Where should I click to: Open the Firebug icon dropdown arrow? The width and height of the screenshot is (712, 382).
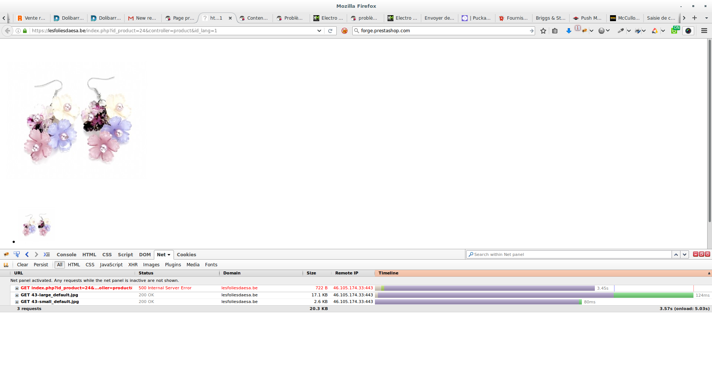click(591, 31)
